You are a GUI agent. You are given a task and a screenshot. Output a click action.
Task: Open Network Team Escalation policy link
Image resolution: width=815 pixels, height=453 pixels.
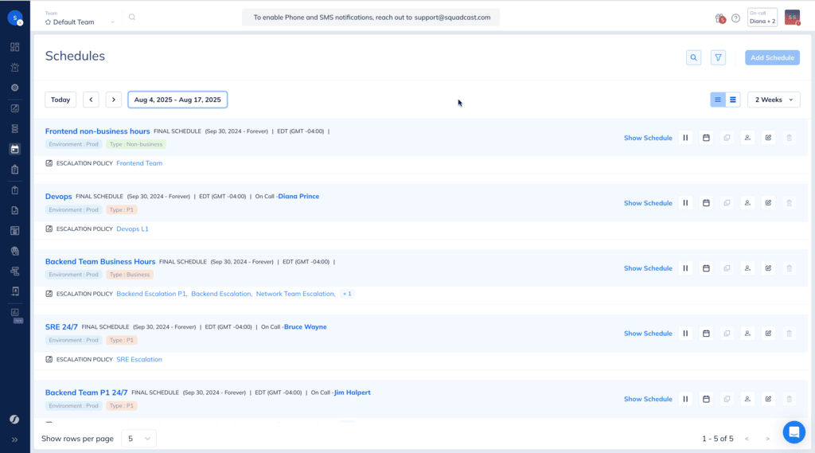click(295, 294)
